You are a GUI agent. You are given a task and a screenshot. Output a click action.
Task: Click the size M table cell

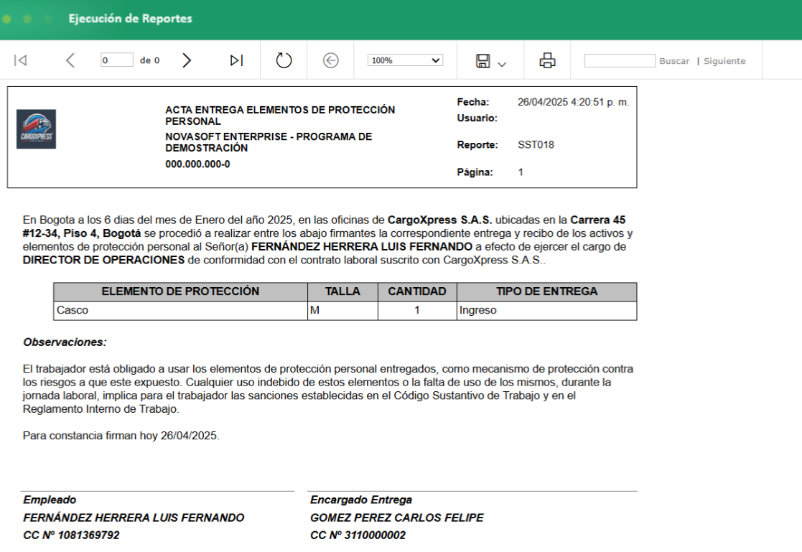(342, 311)
